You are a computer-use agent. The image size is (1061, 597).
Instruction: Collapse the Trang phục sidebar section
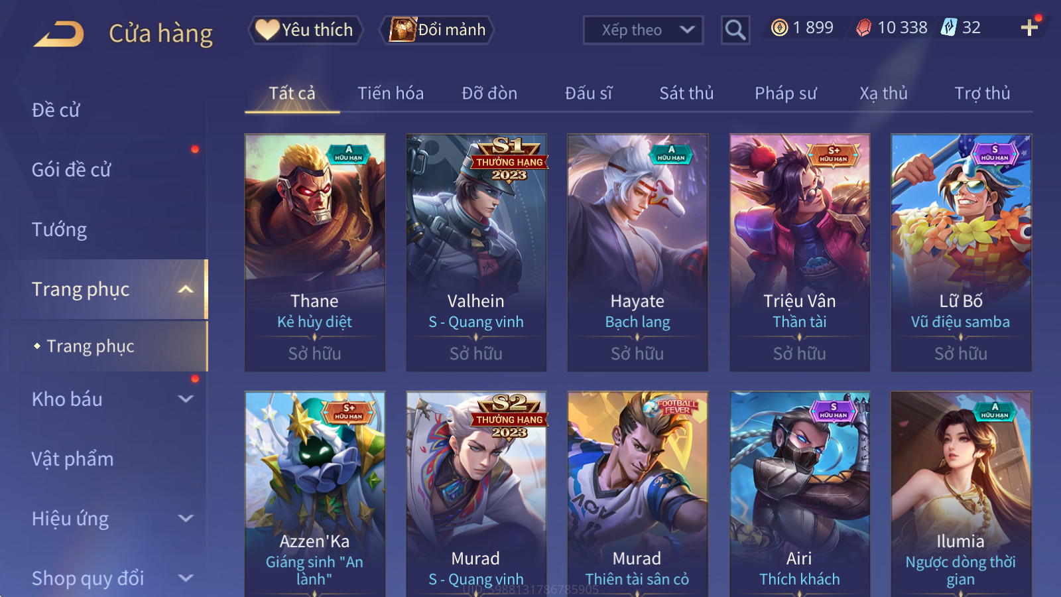(x=186, y=289)
